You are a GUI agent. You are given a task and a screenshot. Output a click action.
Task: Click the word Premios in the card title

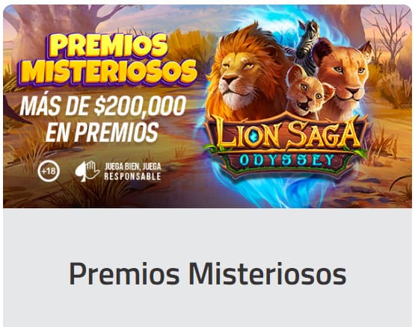124,273
